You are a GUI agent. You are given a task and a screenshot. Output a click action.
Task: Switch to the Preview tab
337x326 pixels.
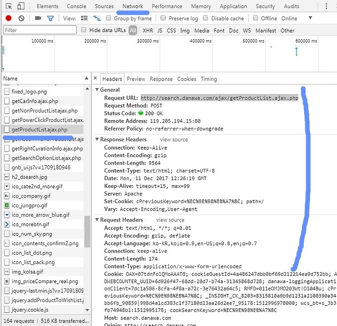coord(136,79)
